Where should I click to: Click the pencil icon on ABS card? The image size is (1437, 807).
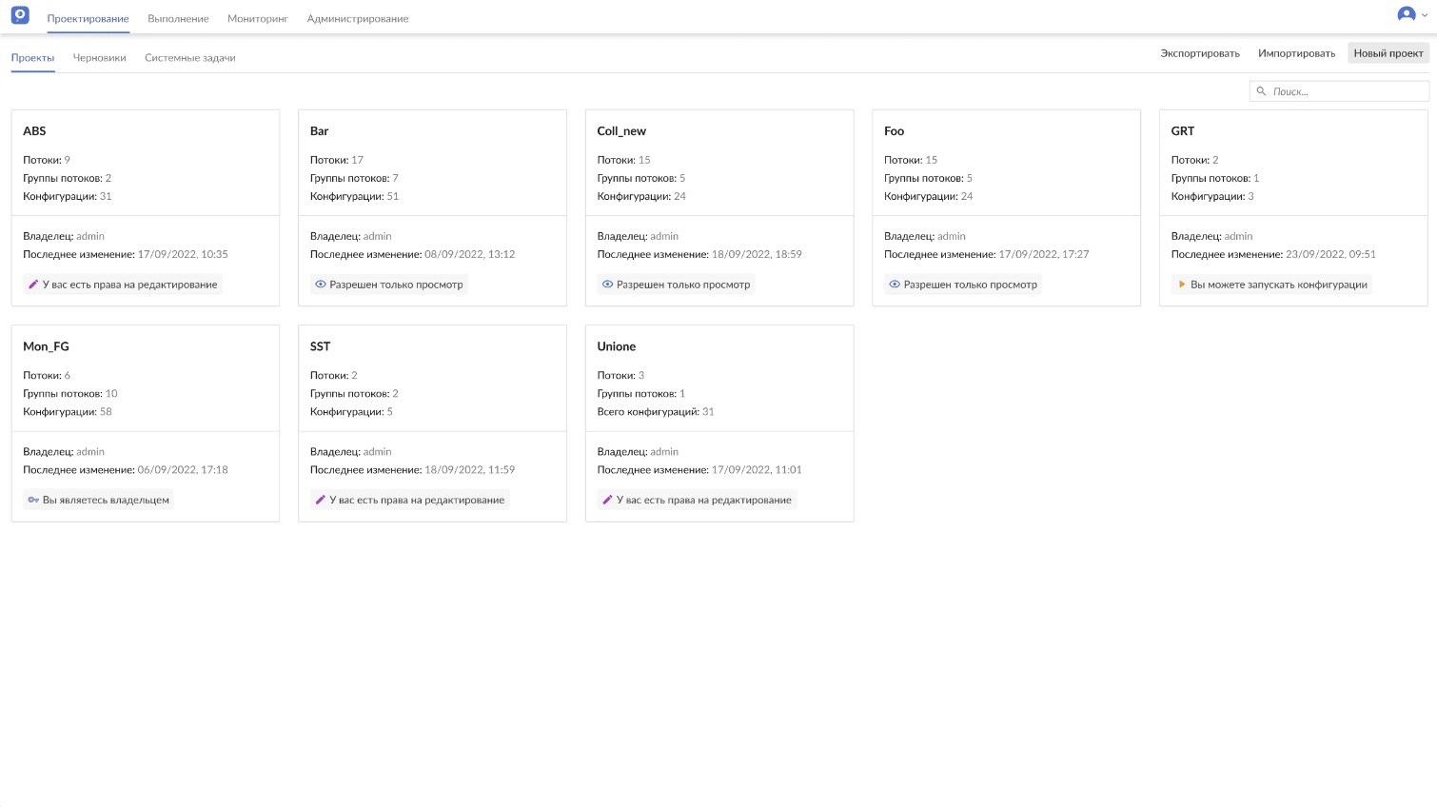pyautogui.click(x=33, y=285)
